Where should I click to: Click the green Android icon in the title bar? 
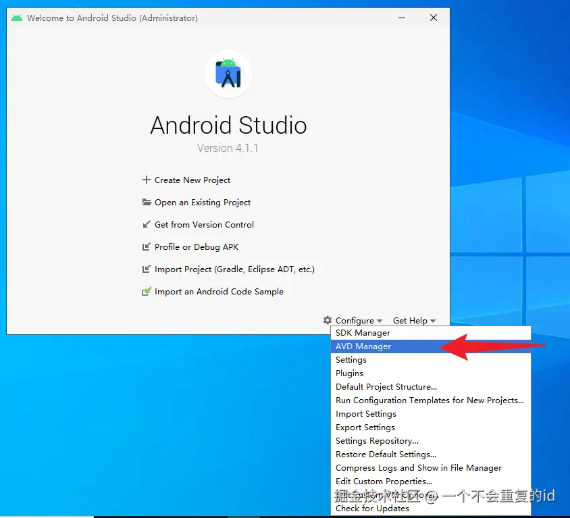[x=17, y=18]
